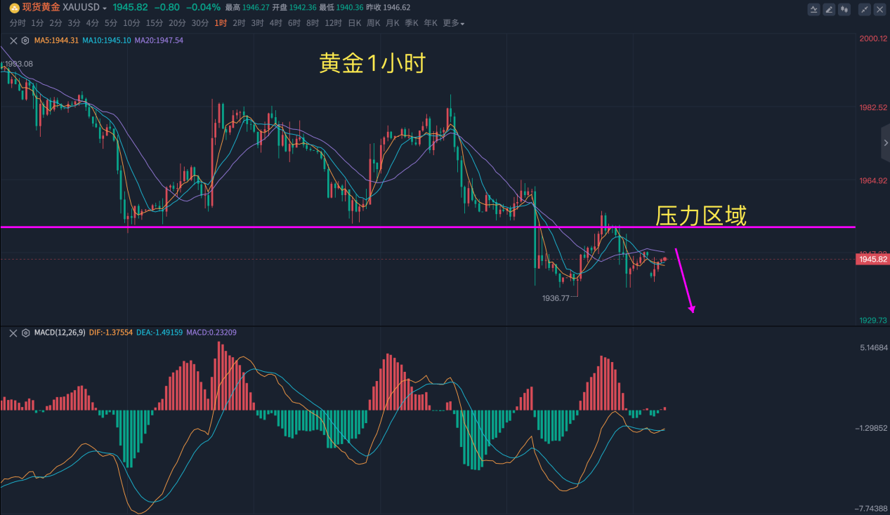Choose the 分时 chart view
This screenshot has width=890, height=515.
coord(17,23)
